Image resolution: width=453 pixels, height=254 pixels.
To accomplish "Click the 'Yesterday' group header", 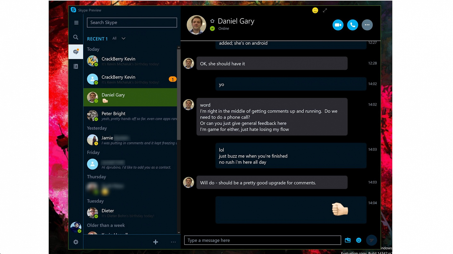I will (97, 128).
